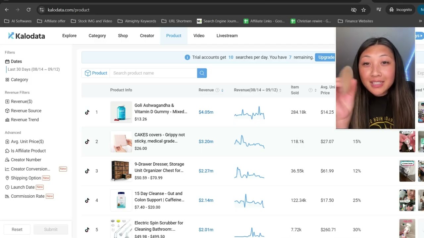The height and width of the screenshot is (238, 424).
Task: Open URL Shortners bookmark folder
Action: click(177, 21)
